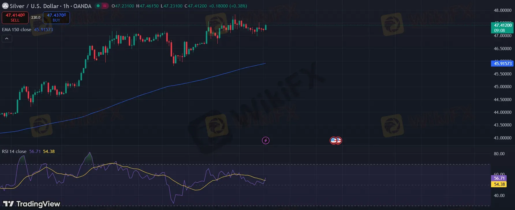Viewport: 515px width, 210px height.
Task: Select the EMA 150 close indicator label
Action: (x=16, y=30)
